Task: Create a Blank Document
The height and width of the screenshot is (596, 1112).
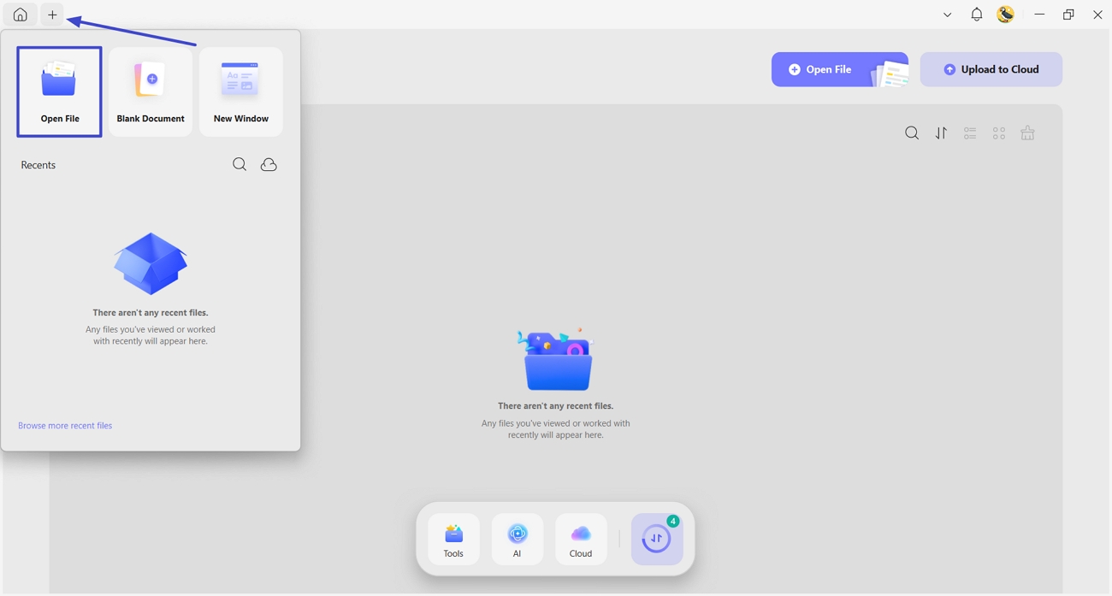Action: pos(151,91)
